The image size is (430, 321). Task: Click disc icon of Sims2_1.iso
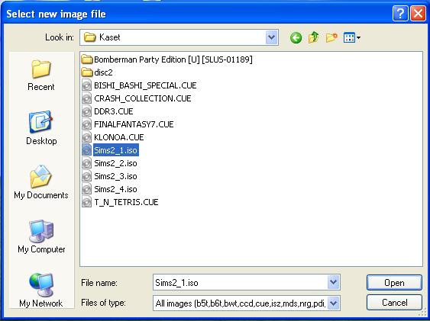(86, 150)
